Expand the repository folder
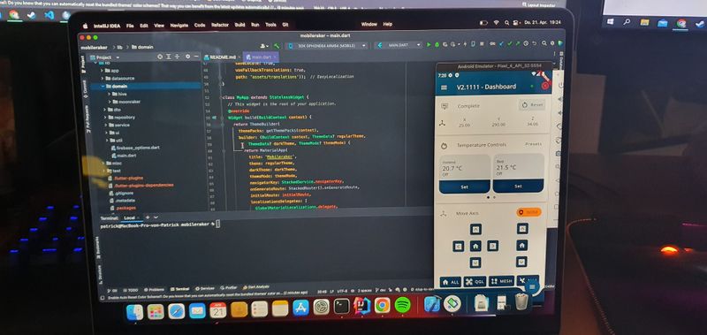This screenshot has height=335, width=707. (105, 118)
